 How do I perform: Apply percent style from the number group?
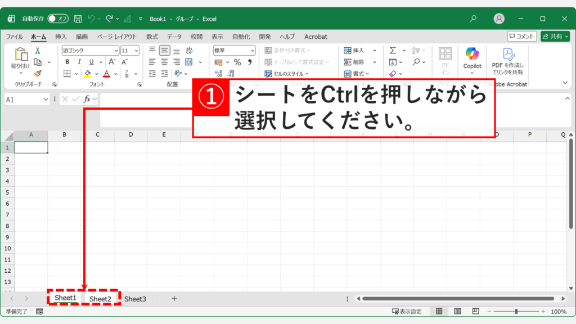pyautogui.click(x=238, y=62)
